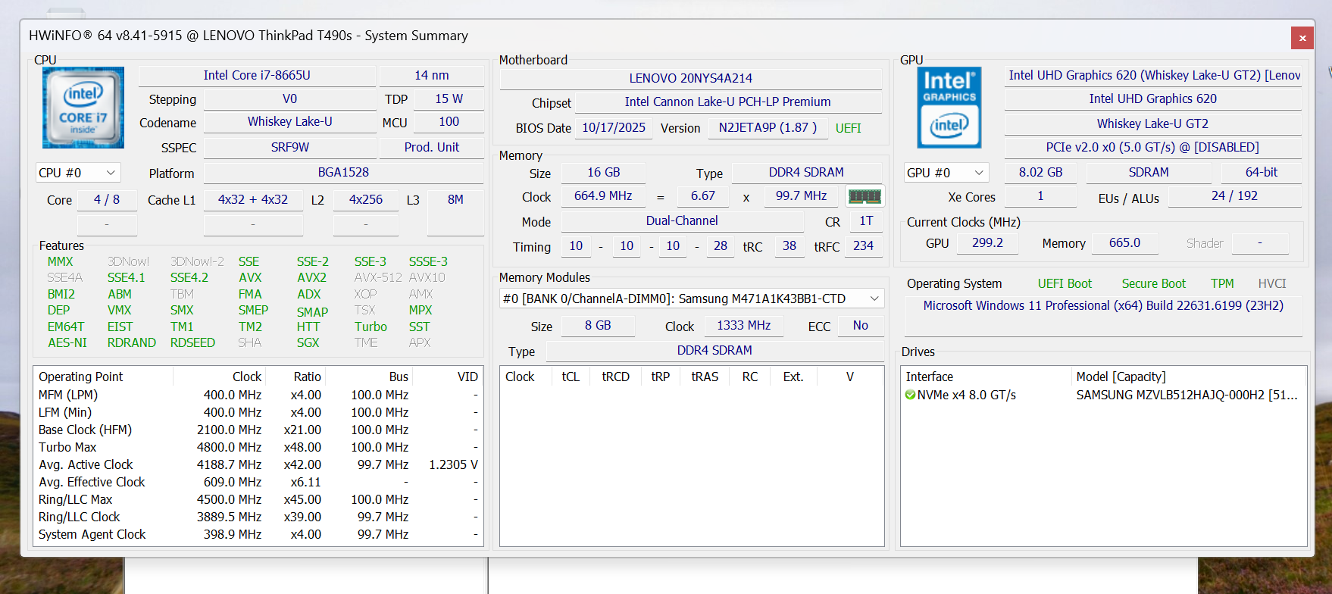Click the LENOVO 20NYS4A214 motherboard name

(x=691, y=78)
